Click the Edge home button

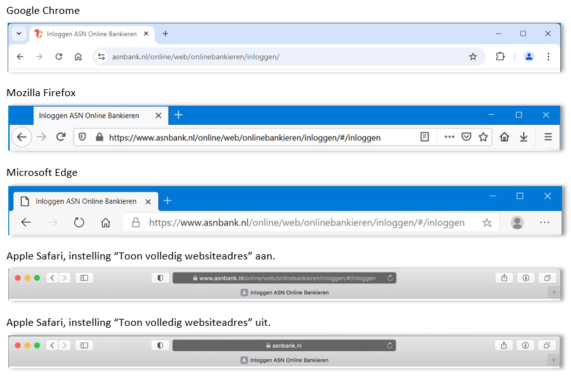coord(106,222)
